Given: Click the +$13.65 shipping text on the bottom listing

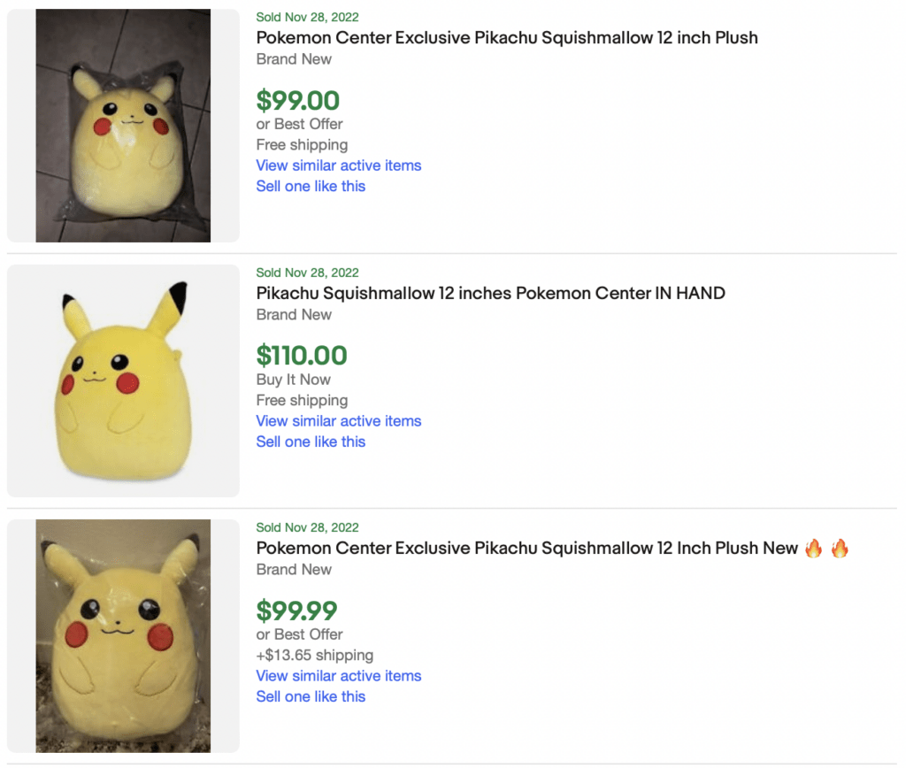Looking at the screenshot, I should pyautogui.click(x=315, y=655).
